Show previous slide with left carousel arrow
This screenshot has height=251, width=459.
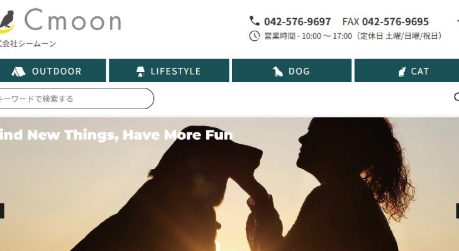[2, 211]
